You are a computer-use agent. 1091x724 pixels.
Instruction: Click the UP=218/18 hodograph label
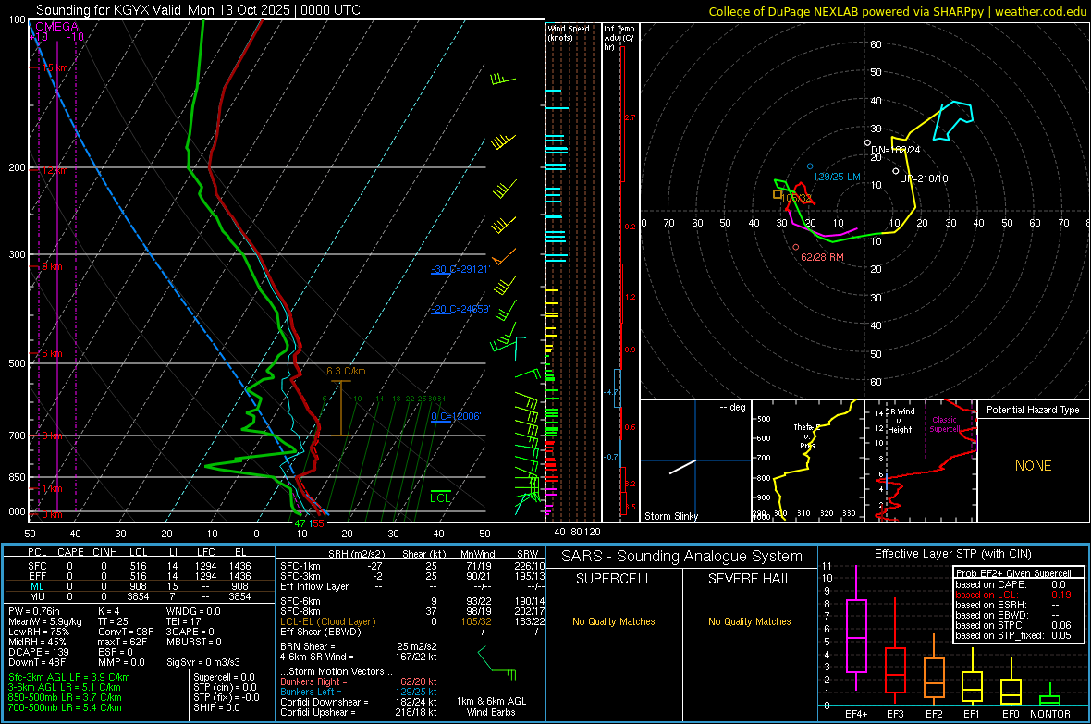click(x=924, y=178)
